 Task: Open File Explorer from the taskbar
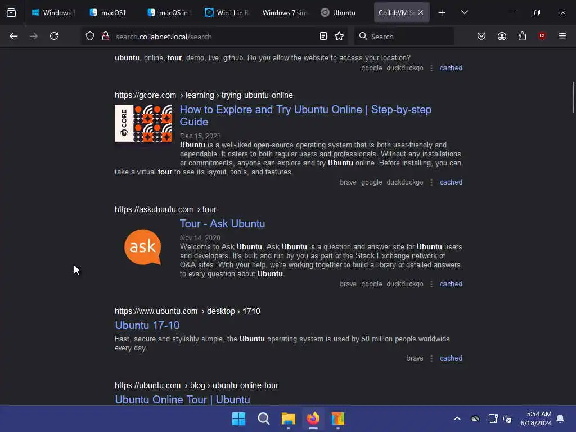pyautogui.click(x=289, y=418)
